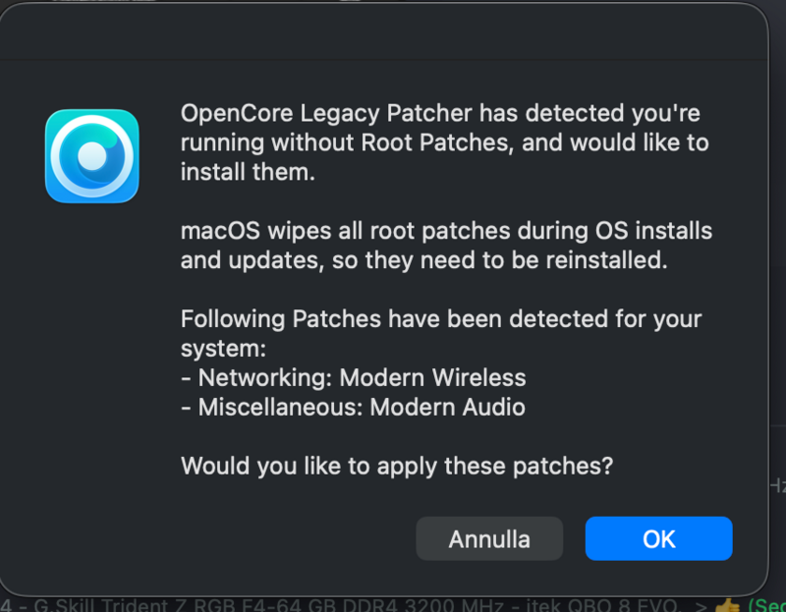Click the "Would you like to apply these patches?" text
This screenshot has height=612, width=786.
397,465
